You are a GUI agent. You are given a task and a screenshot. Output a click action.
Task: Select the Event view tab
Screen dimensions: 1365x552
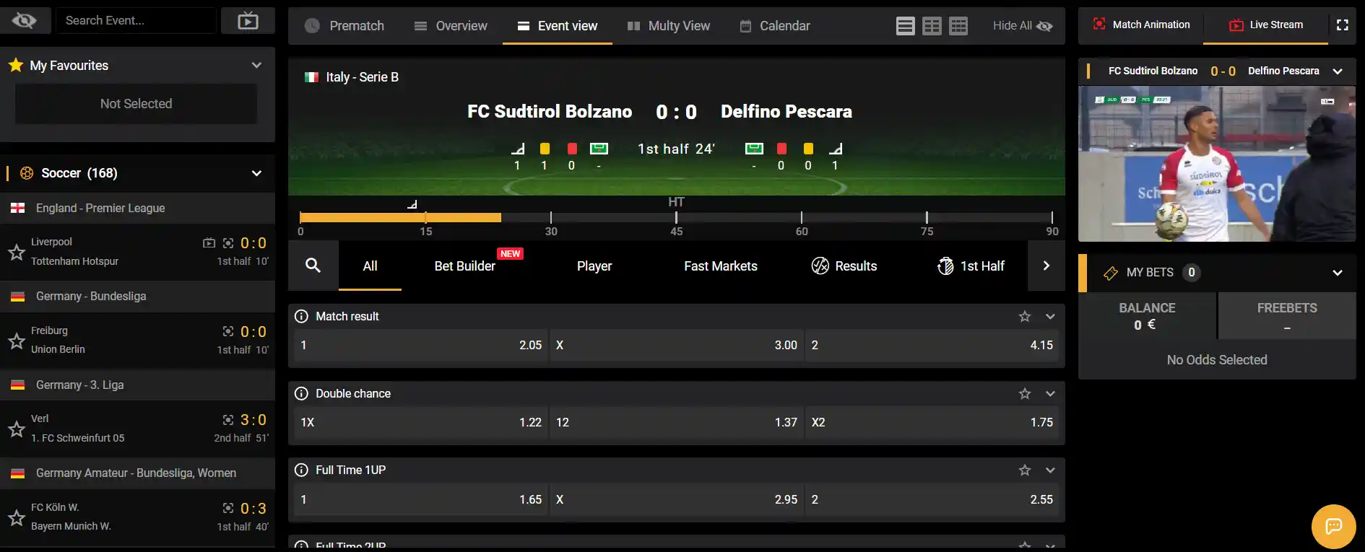click(558, 26)
